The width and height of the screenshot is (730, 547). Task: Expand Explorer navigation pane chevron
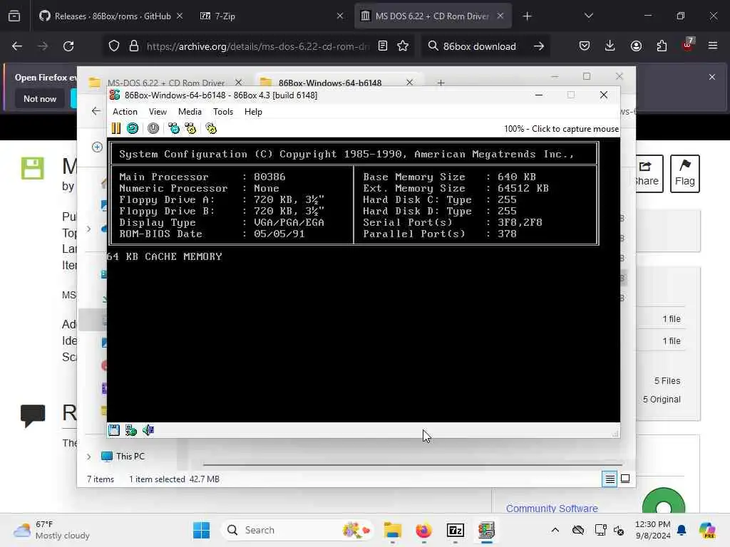pos(89,229)
